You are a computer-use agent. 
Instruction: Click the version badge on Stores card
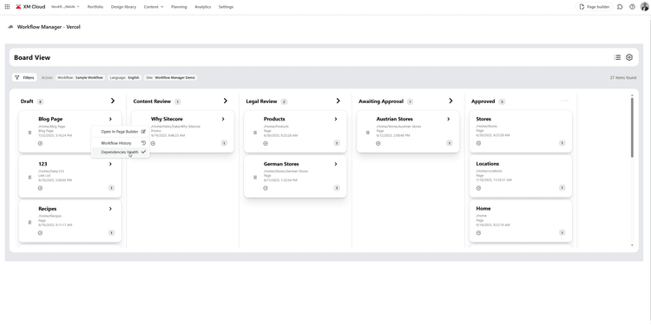tap(562, 143)
